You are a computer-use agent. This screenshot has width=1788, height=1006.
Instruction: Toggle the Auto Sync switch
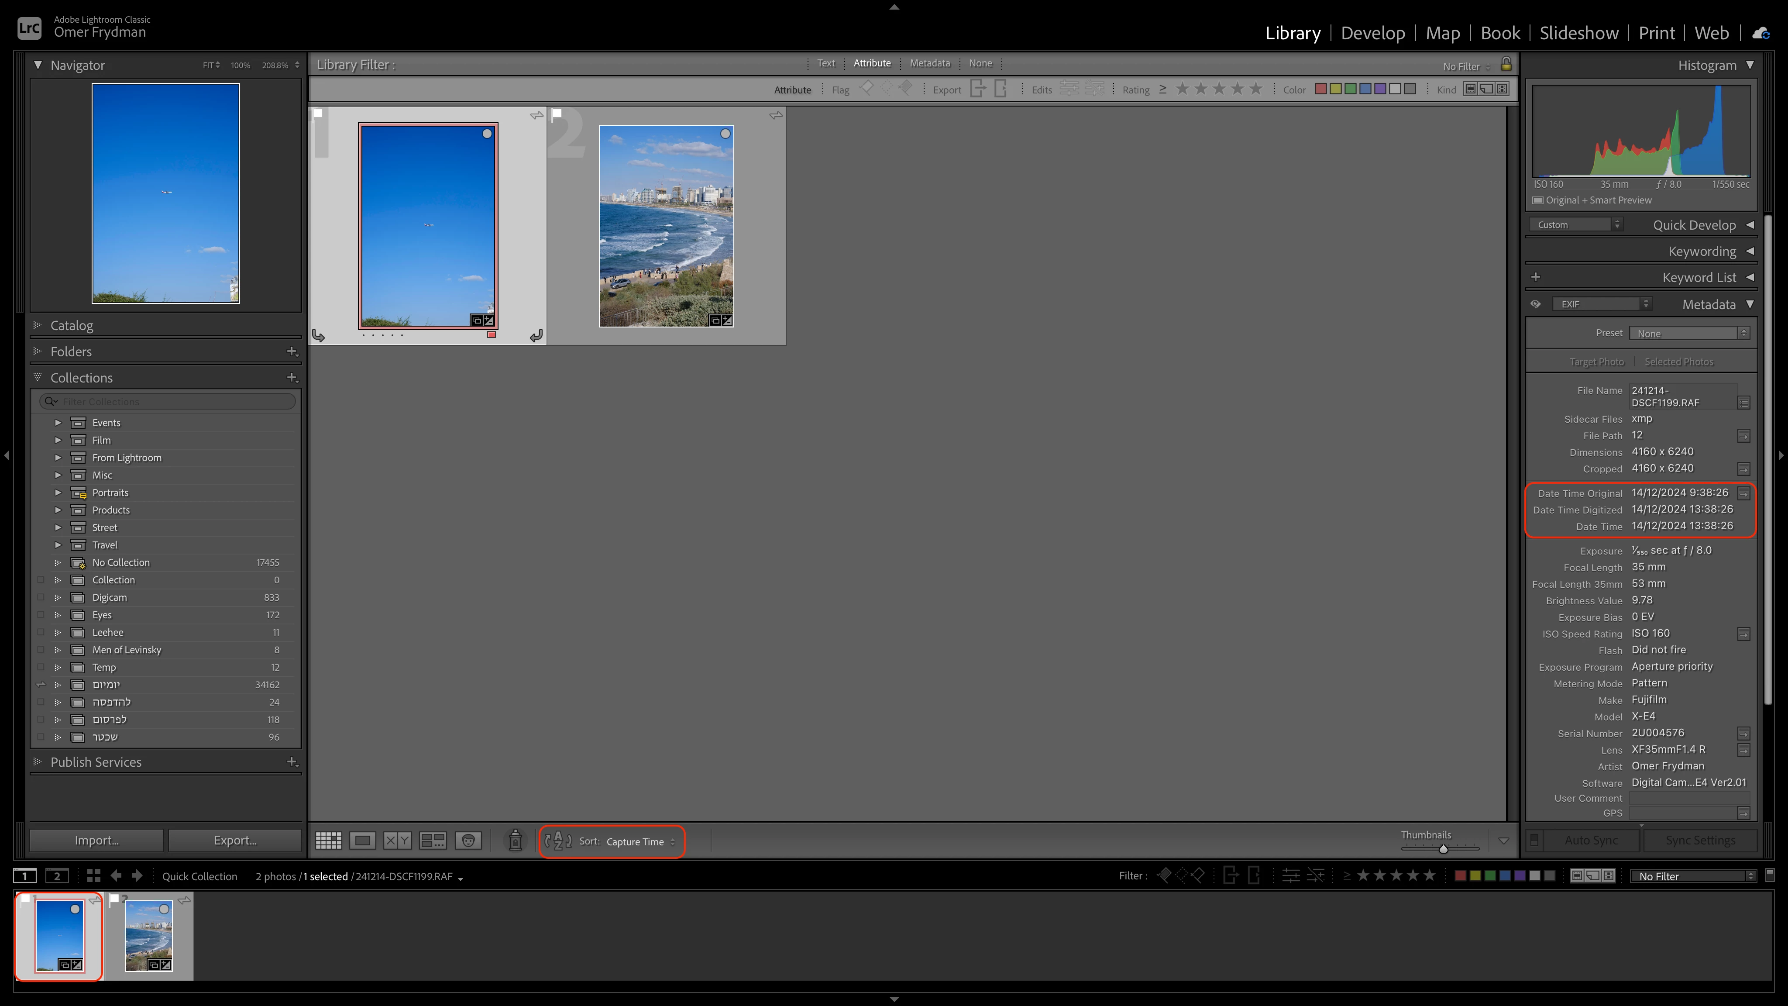click(1534, 840)
